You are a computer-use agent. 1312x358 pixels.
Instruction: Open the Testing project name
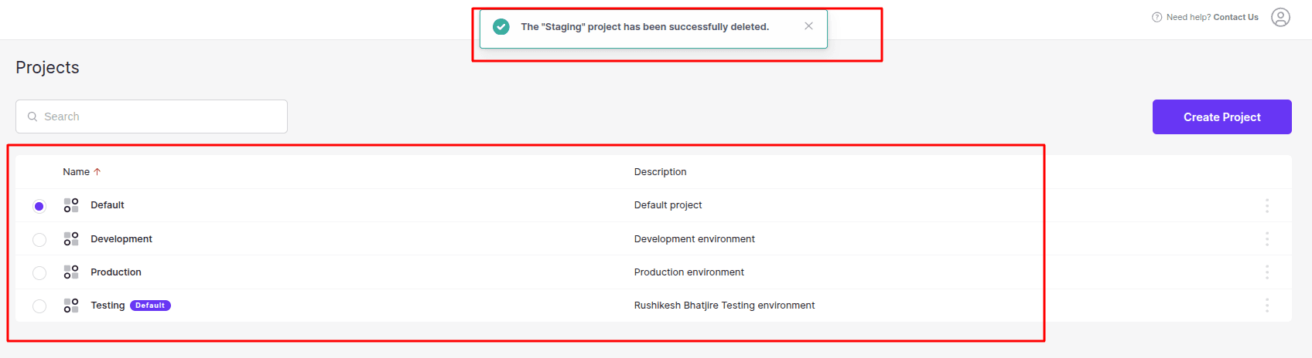click(108, 306)
